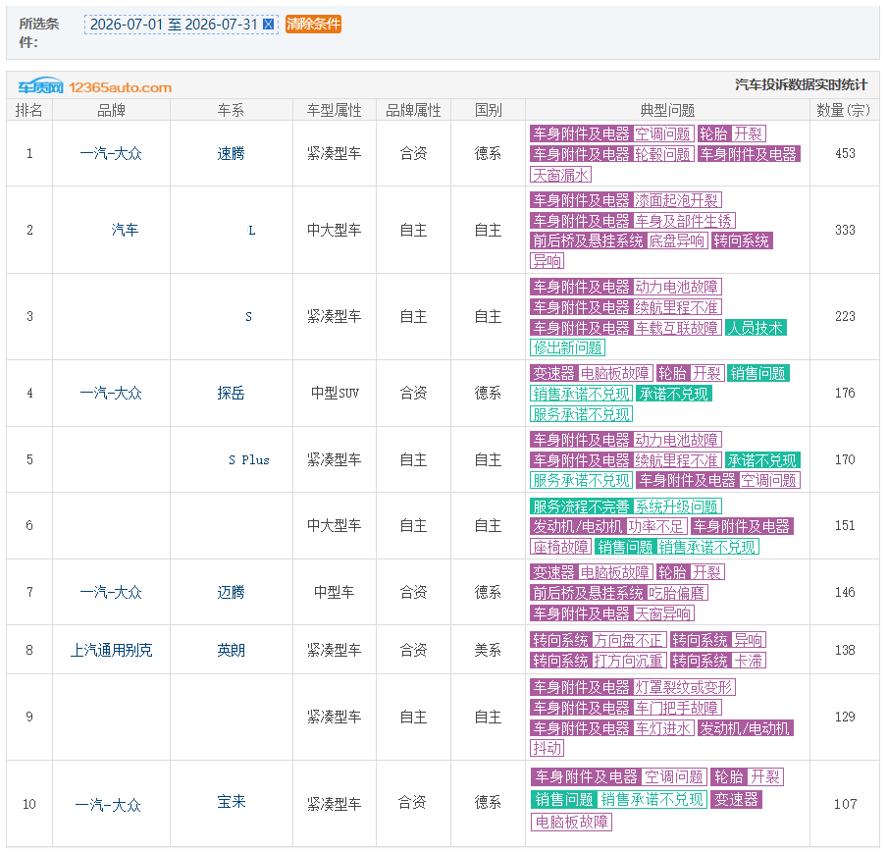Click the 天窗漏水 issue tag

click(560, 175)
